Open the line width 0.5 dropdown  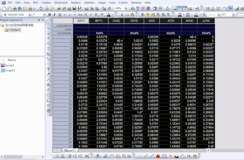[x=233, y=15]
